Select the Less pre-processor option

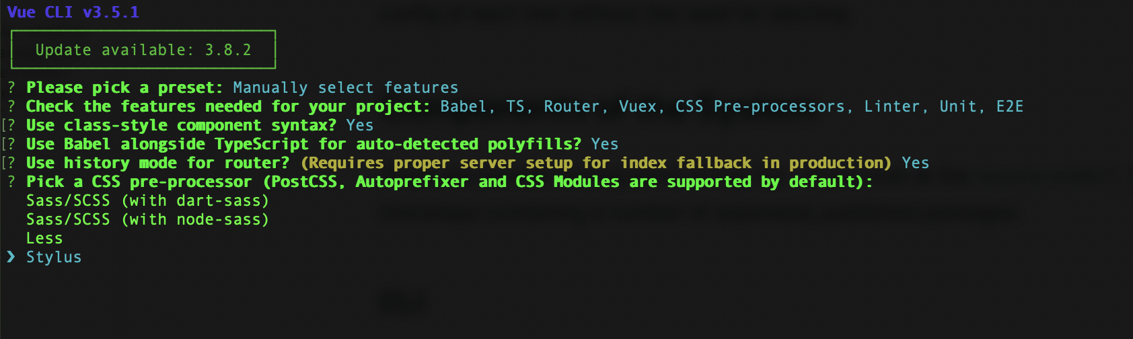coord(44,238)
